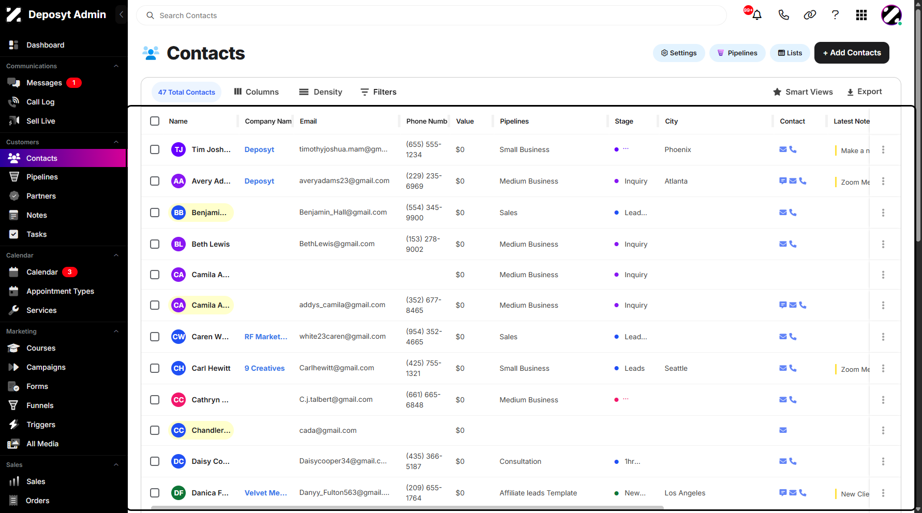Check the Carl Hewitt row checkbox
Viewport: 922px width, 513px height.
(155, 368)
